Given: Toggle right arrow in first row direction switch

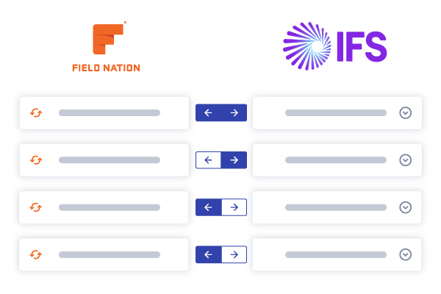Looking at the screenshot, I should pyautogui.click(x=234, y=113).
